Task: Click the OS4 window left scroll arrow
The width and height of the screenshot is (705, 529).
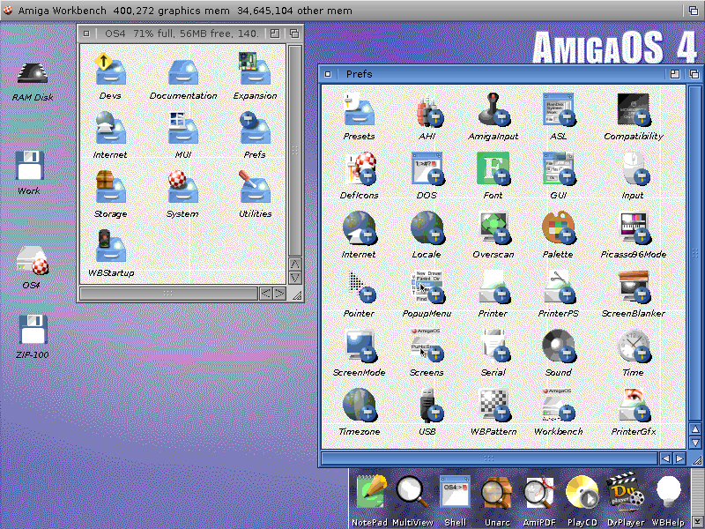Action: point(266,294)
